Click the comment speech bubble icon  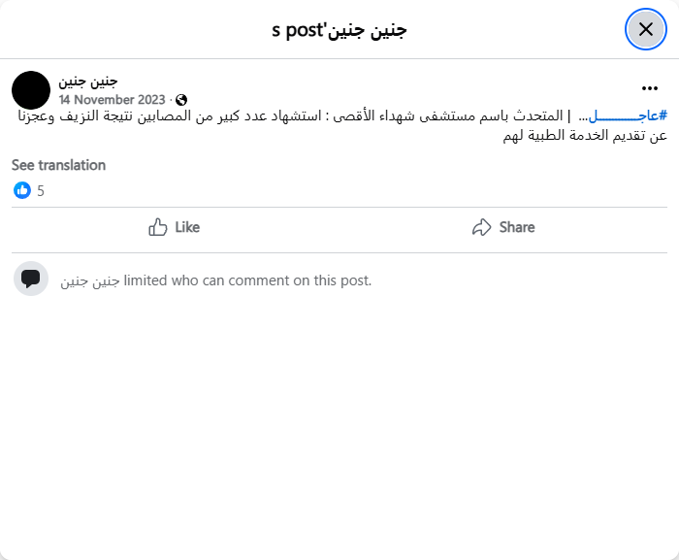pos(31,279)
